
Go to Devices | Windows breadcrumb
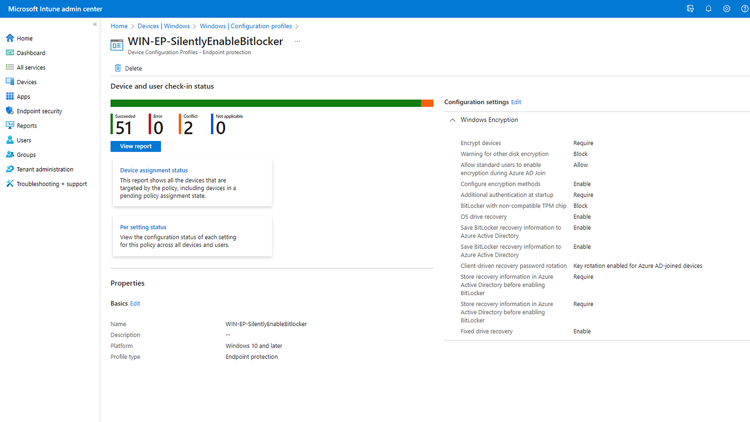pyautogui.click(x=164, y=26)
